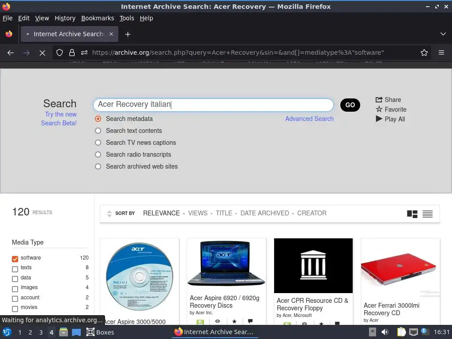Click the Acer Recovery italian search field

pyautogui.click(x=213, y=105)
